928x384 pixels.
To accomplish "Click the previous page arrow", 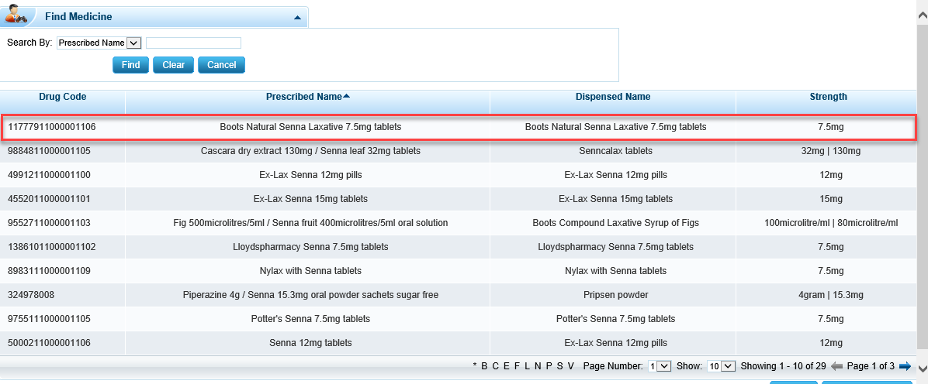I will [836, 366].
